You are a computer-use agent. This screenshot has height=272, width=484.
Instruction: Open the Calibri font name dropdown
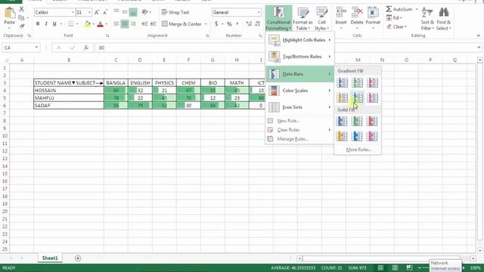(x=73, y=12)
